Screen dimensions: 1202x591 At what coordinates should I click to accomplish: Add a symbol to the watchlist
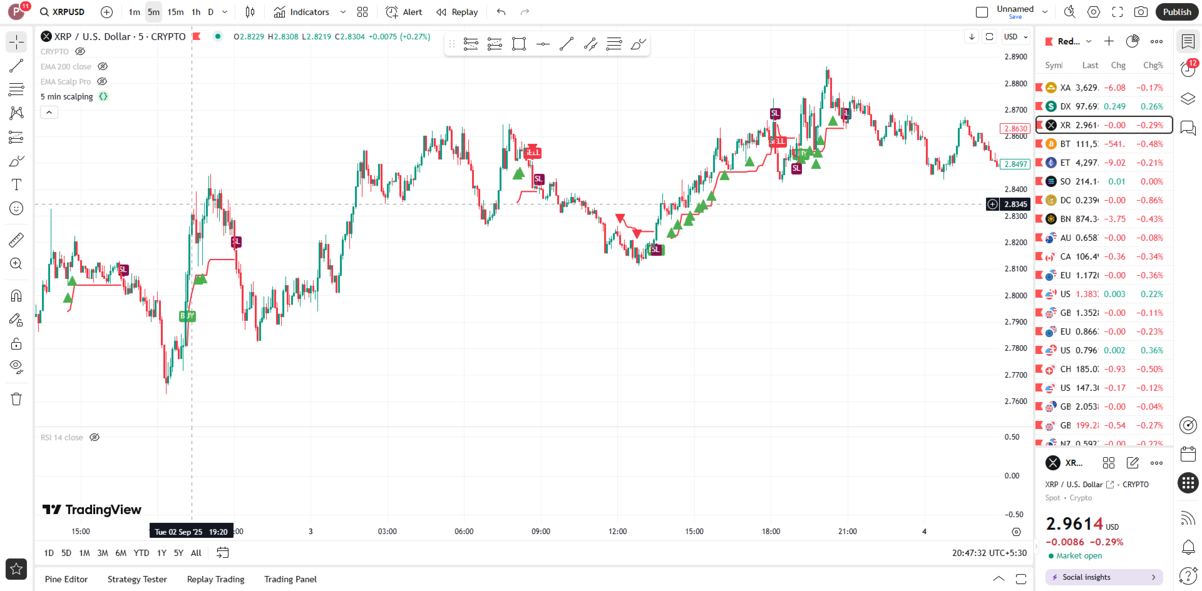(x=1109, y=41)
